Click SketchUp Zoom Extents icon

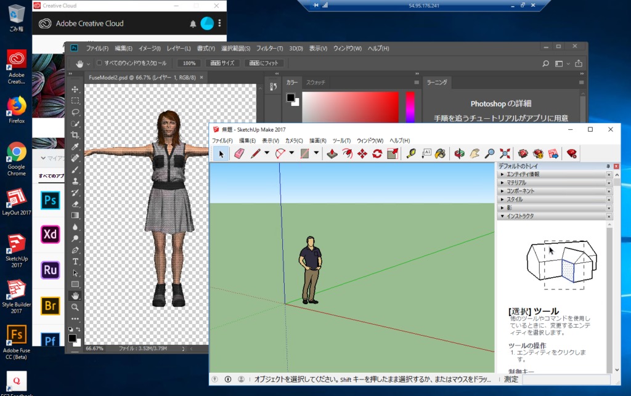[505, 153]
